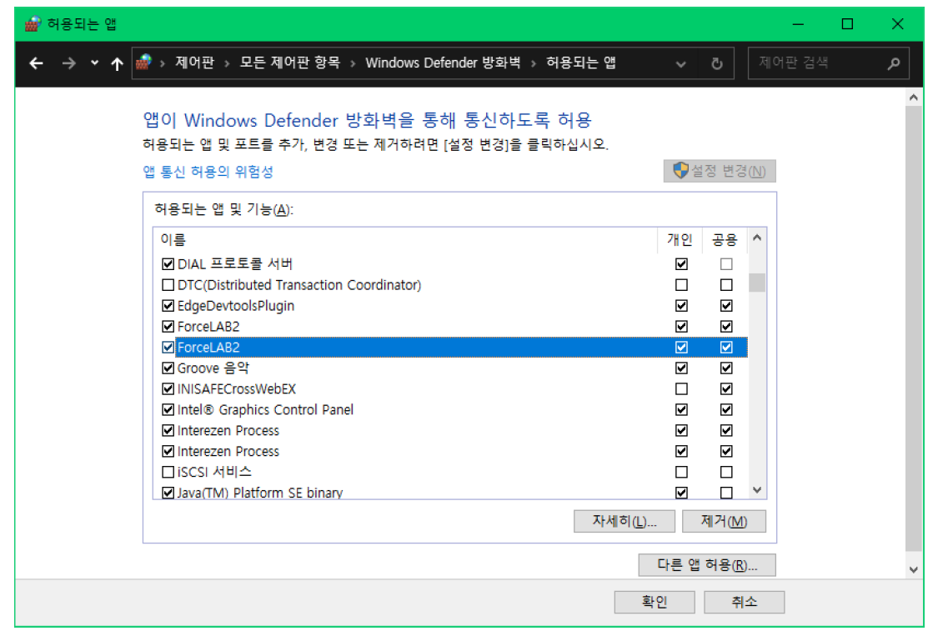
Task: Click the 이름 column header
Action: click(x=405, y=240)
